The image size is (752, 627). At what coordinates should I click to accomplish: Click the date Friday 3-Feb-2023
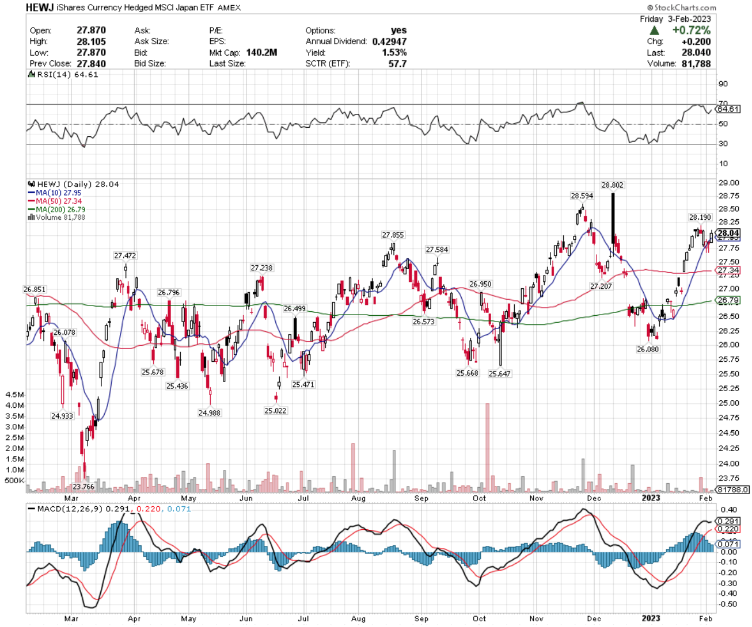tap(675, 19)
